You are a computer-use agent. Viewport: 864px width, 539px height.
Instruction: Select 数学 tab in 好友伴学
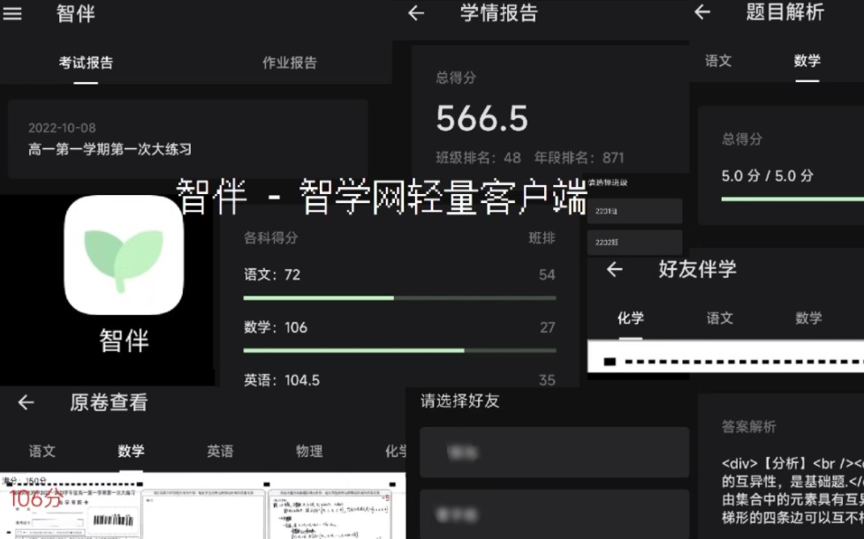(808, 318)
